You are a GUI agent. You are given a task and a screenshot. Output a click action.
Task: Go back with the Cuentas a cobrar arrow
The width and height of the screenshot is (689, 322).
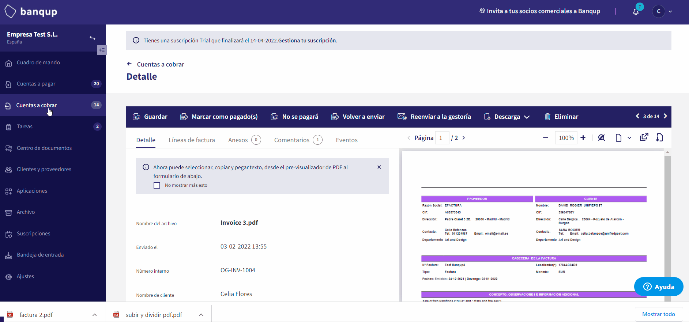(129, 64)
